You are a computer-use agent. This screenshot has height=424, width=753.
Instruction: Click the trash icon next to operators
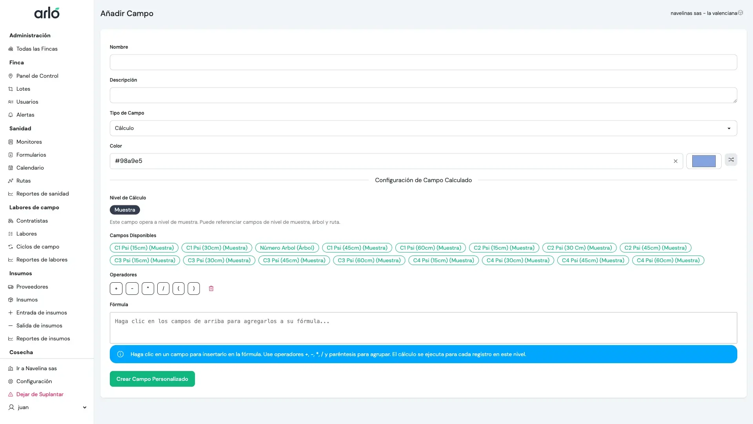coord(211,288)
